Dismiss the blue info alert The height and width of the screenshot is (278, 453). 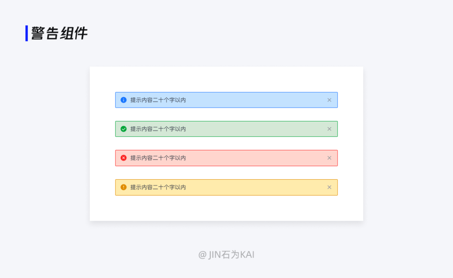(329, 100)
